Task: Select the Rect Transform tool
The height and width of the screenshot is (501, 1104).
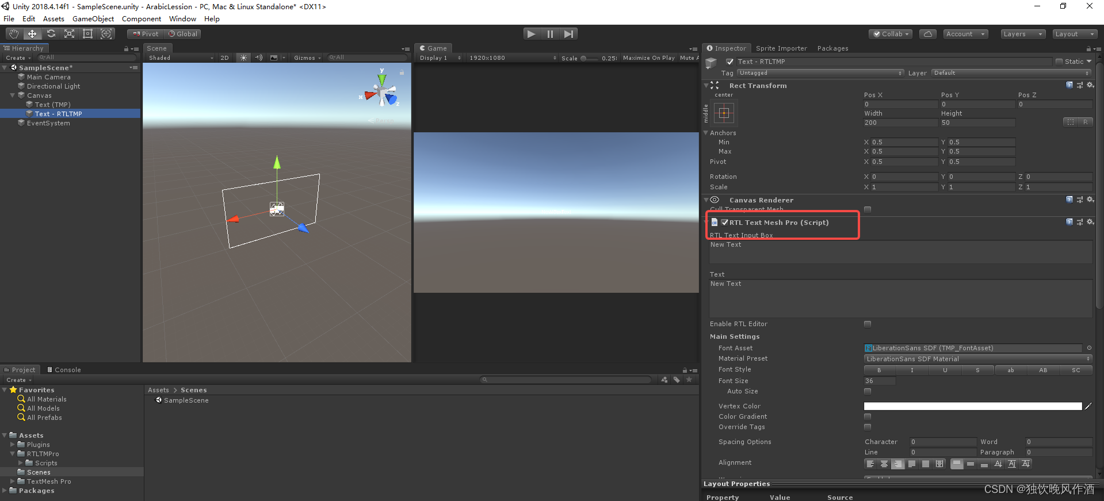Action: click(x=87, y=34)
